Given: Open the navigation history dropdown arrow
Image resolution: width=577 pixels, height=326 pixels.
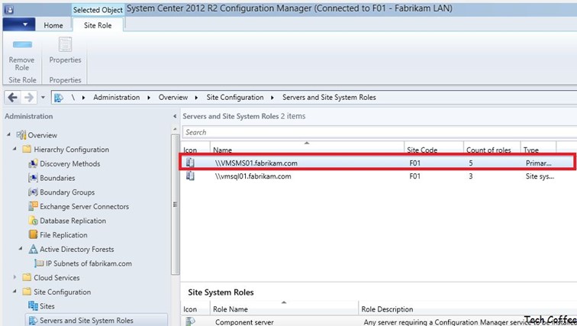Looking at the screenshot, I should (x=43, y=98).
